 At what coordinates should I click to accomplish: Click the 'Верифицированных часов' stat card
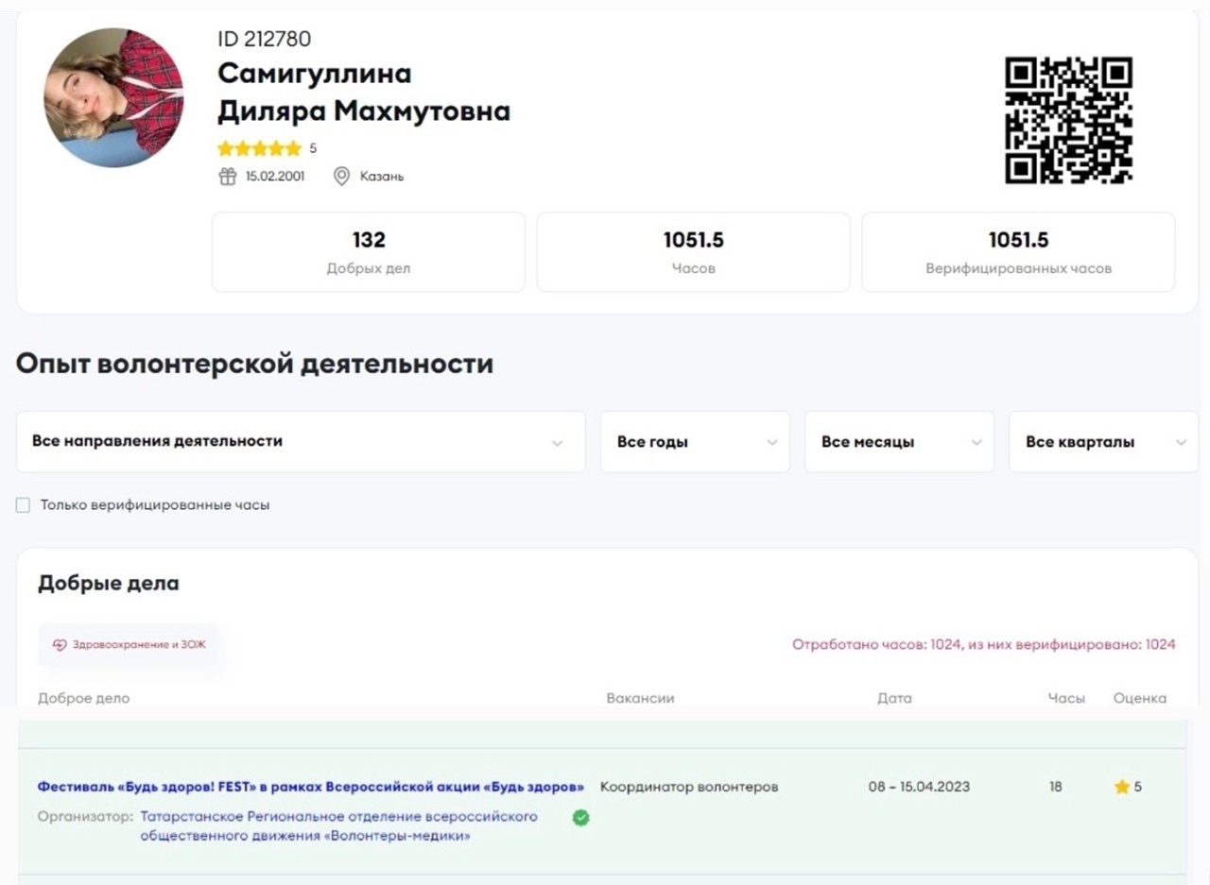[1018, 252]
